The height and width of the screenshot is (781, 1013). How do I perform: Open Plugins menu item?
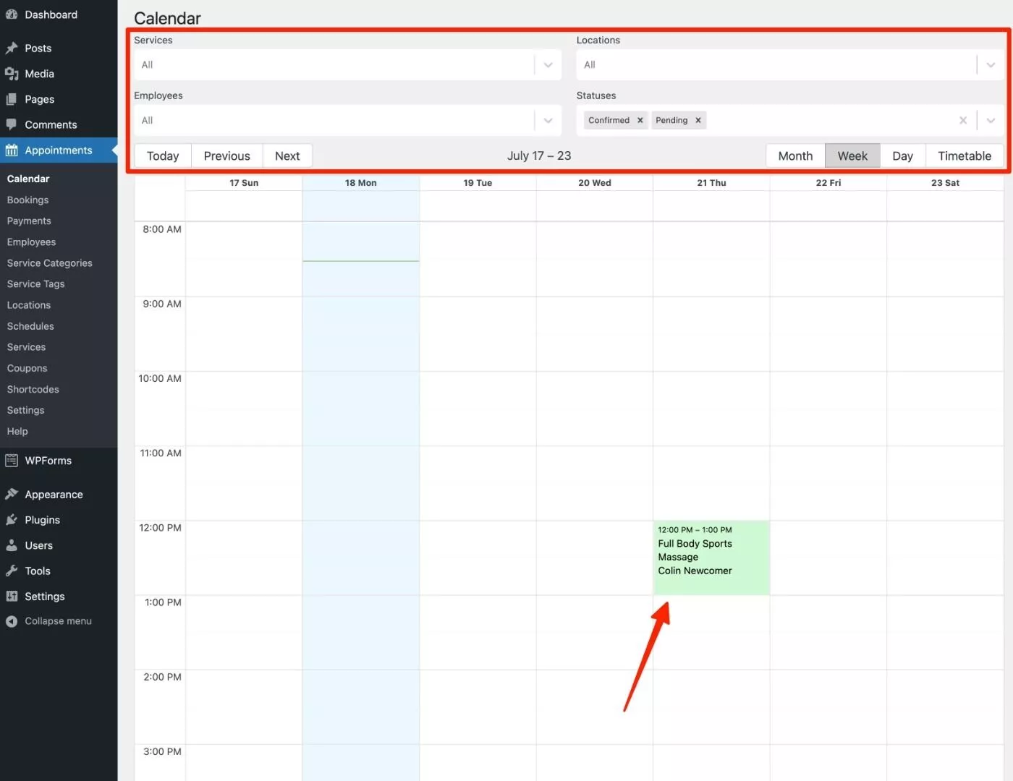tap(59, 520)
